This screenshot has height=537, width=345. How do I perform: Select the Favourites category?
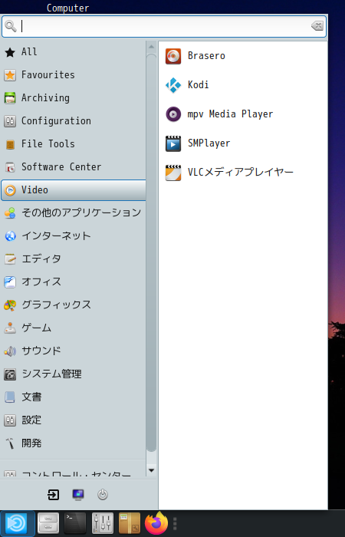click(74, 75)
